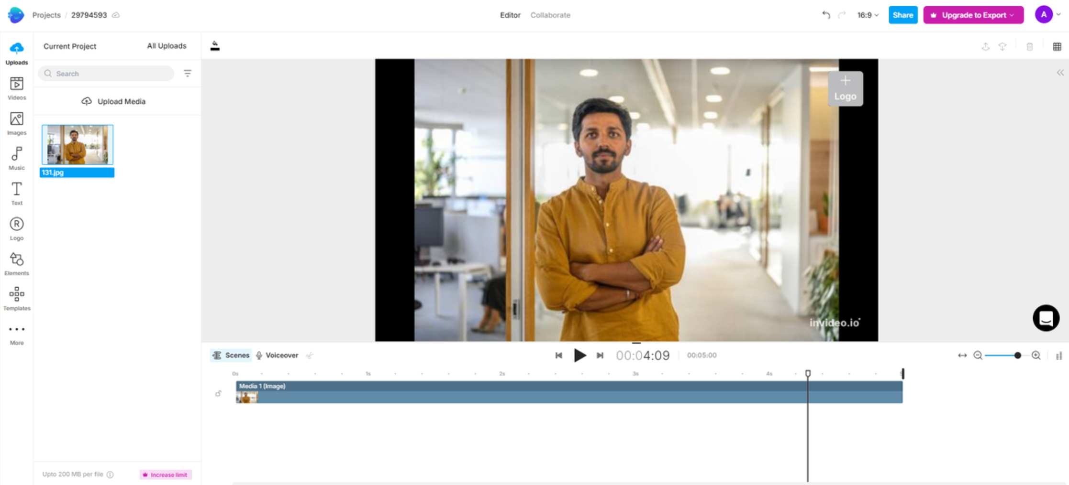The width and height of the screenshot is (1069, 485).
Task: Open the grid view icon on the toolbar
Action: click(x=1057, y=46)
